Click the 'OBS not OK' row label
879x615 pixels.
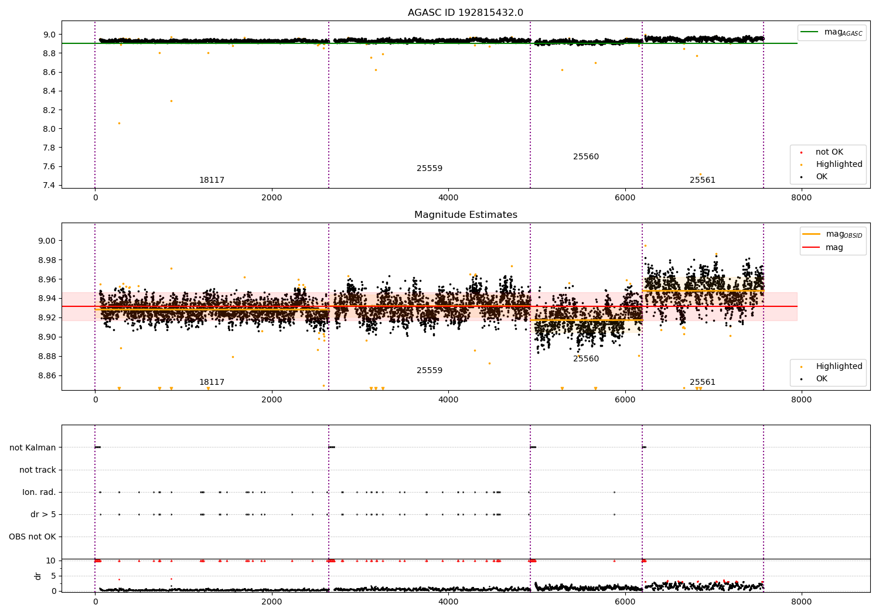(x=32, y=537)
